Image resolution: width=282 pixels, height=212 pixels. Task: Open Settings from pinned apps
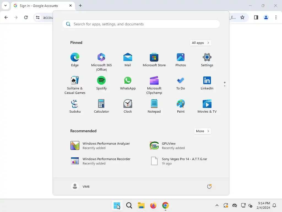point(207,60)
